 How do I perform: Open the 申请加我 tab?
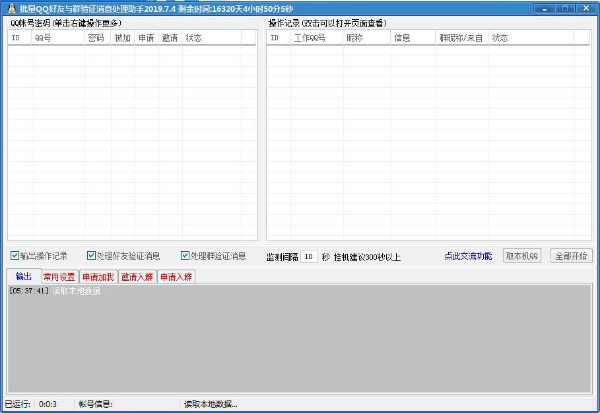(x=98, y=277)
